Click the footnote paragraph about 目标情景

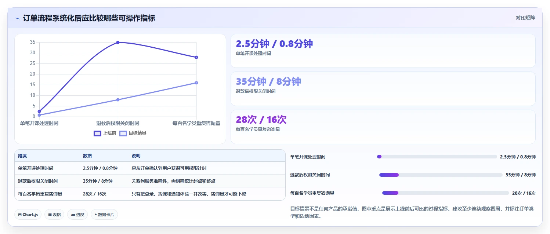(413, 213)
